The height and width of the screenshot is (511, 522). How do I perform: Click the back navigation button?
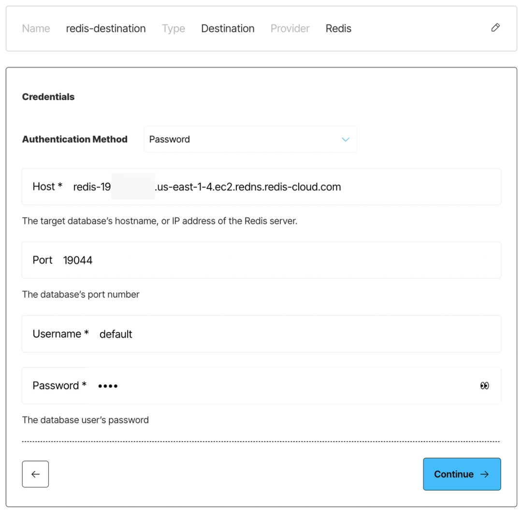point(35,474)
